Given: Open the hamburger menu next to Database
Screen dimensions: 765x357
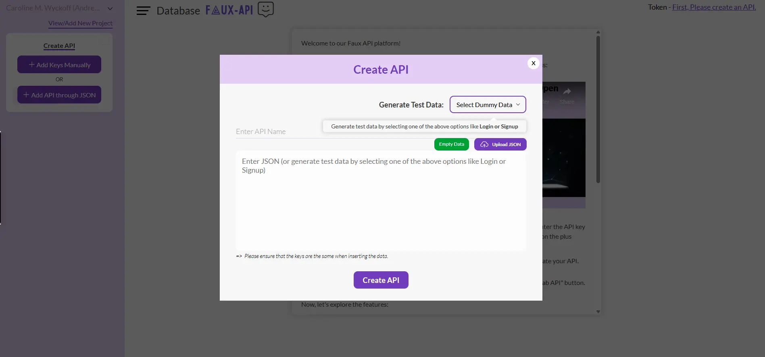Looking at the screenshot, I should (x=143, y=11).
